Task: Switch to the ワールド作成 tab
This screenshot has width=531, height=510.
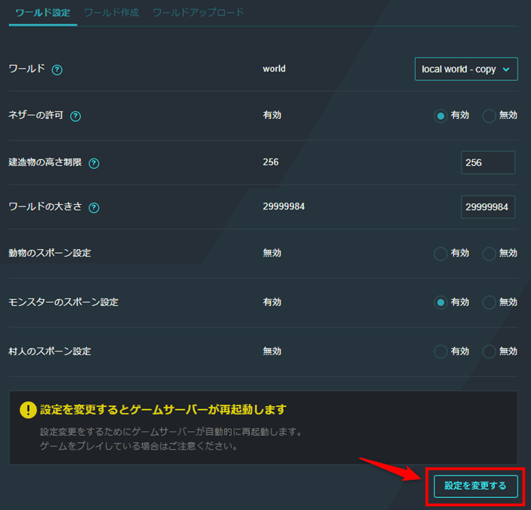Action: [x=111, y=13]
